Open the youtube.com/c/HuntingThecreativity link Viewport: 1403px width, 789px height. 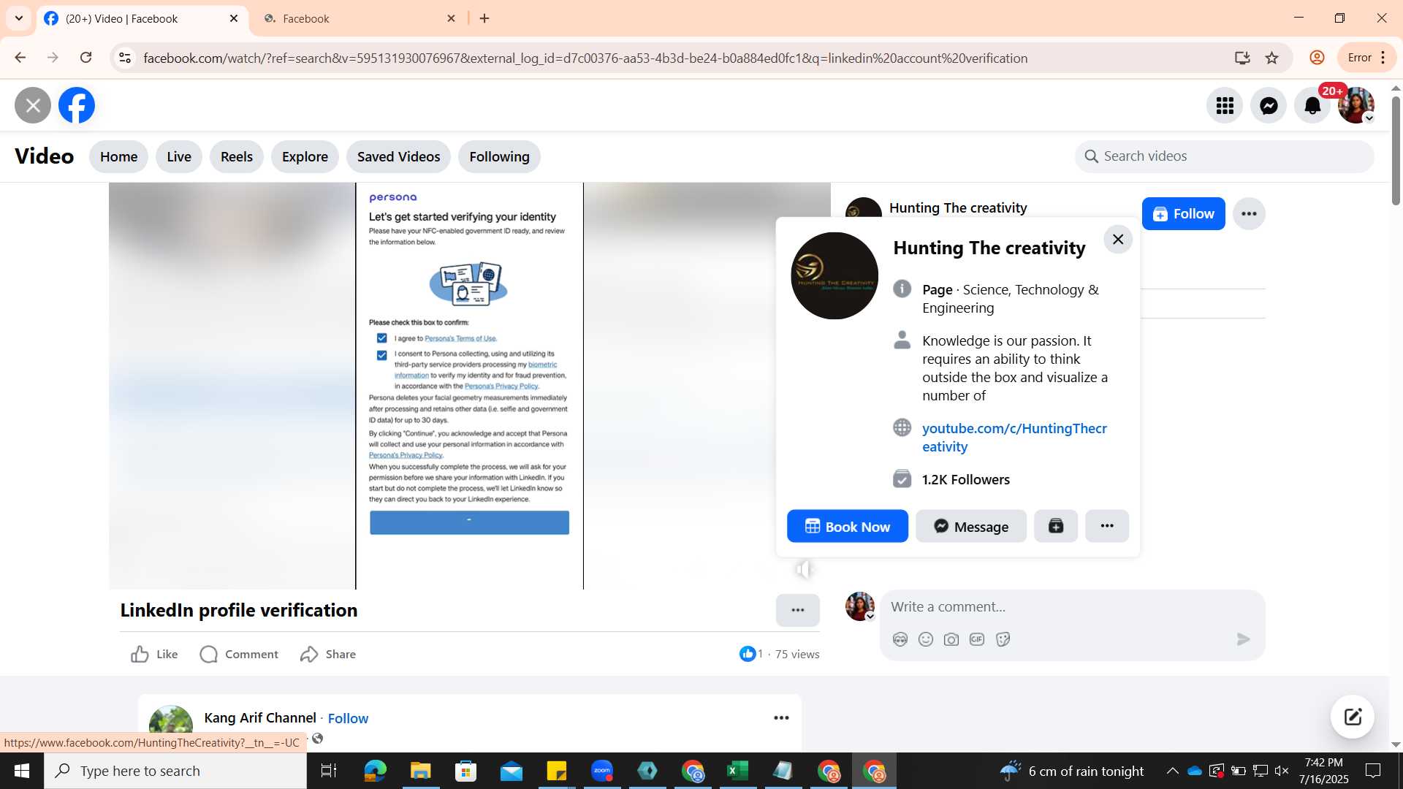click(x=1014, y=437)
